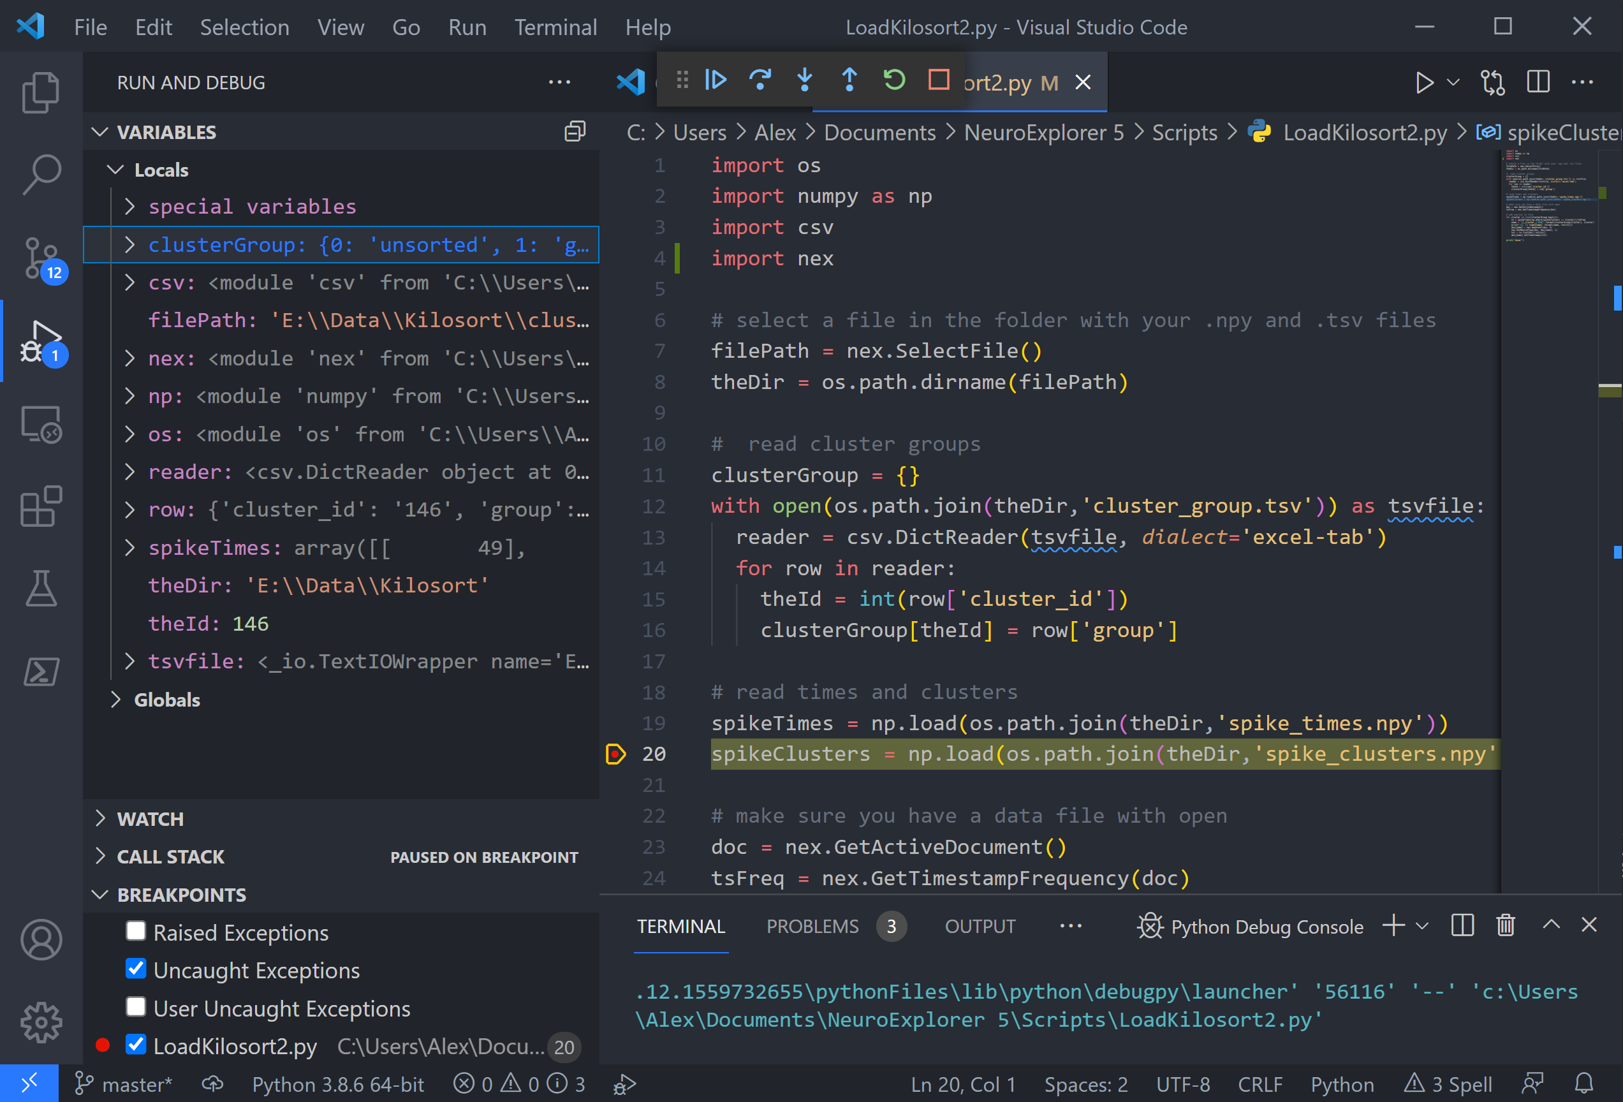Viewport: 1623px width, 1102px height.
Task: Maximize the panel with up chevron
Action: coord(1551,924)
